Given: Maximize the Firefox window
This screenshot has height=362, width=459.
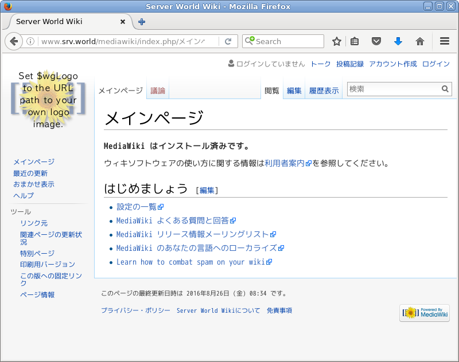Looking at the screenshot, I should pos(439,6).
